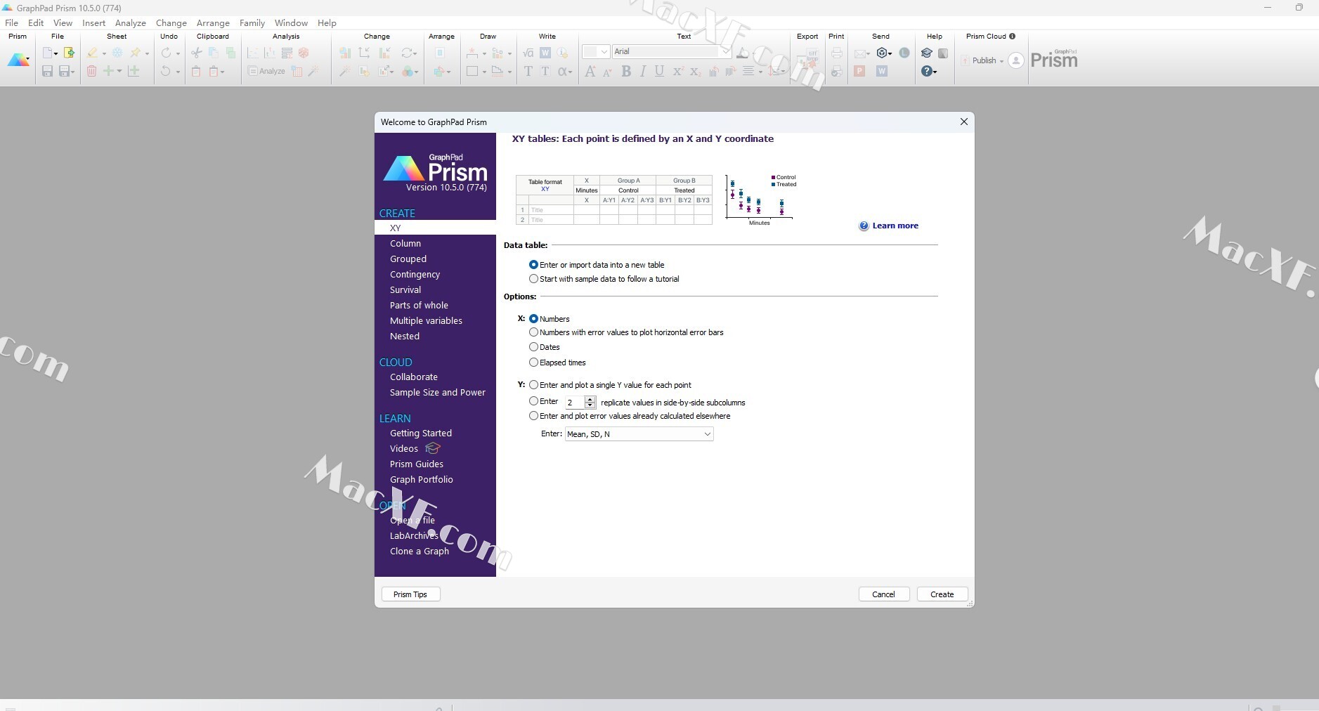
Task: Click the Analyze toolbar button
Action: pos(266,71)
